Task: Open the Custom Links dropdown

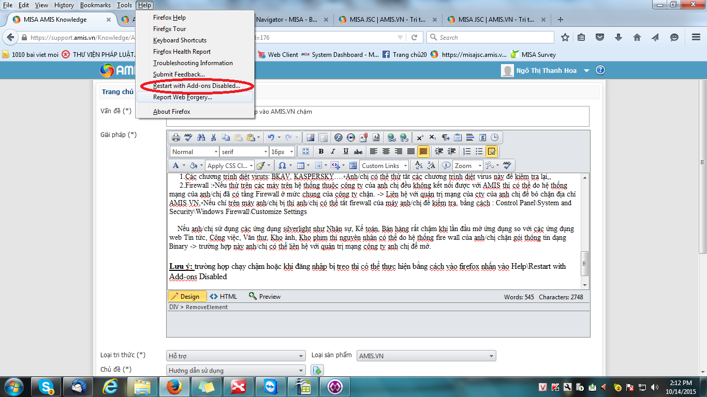Action: click(x=384, y=165)
